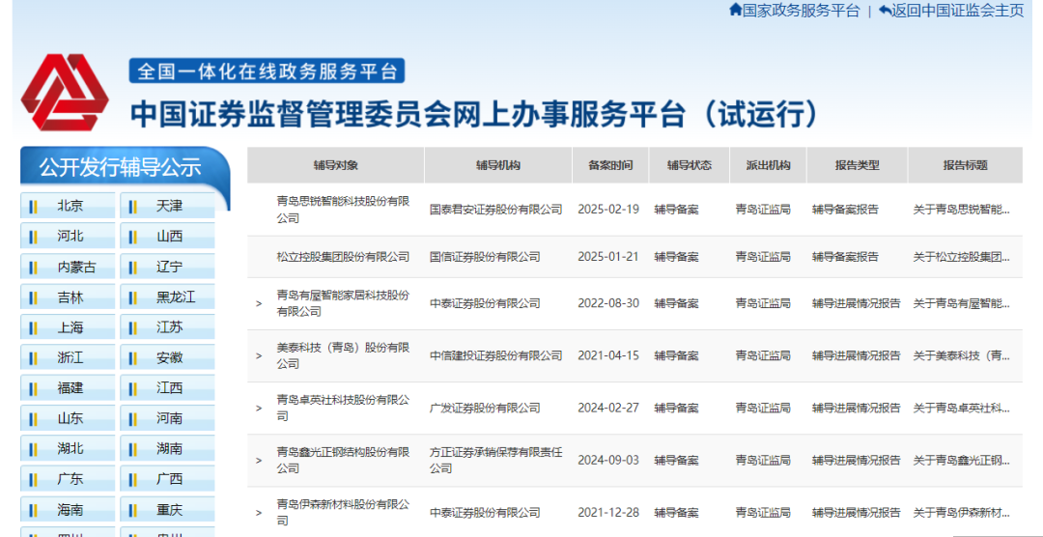Click the CSRC red logo emblem
Viewport: 1043px width, 537px height.
(x=65, y=92)
